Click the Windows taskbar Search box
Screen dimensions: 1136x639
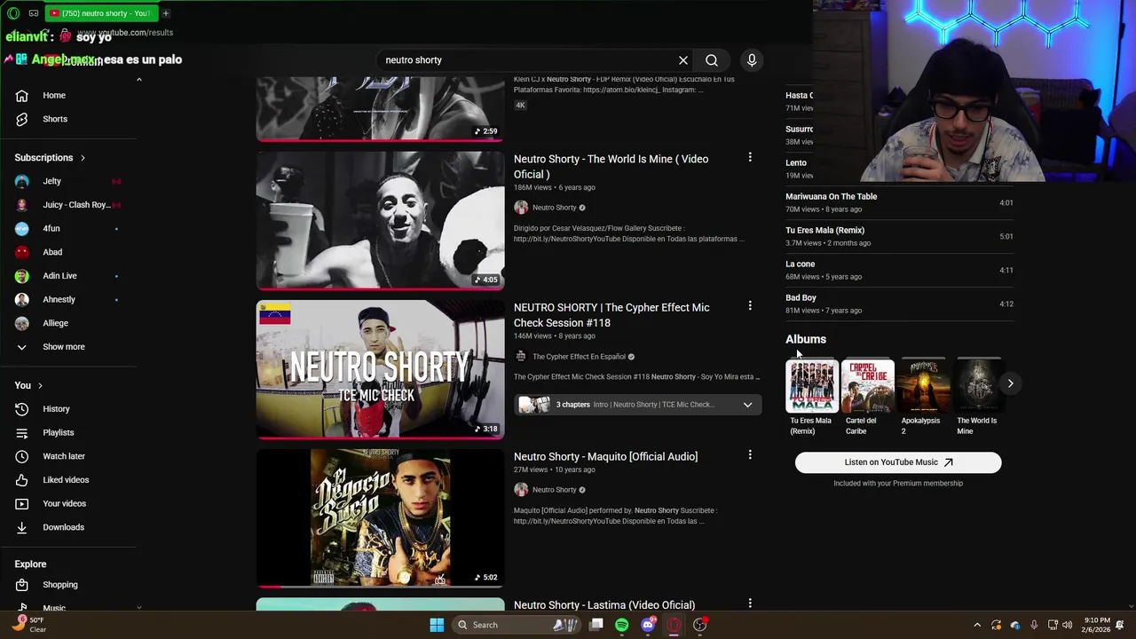pyautogui.click(x=516, y=625)
